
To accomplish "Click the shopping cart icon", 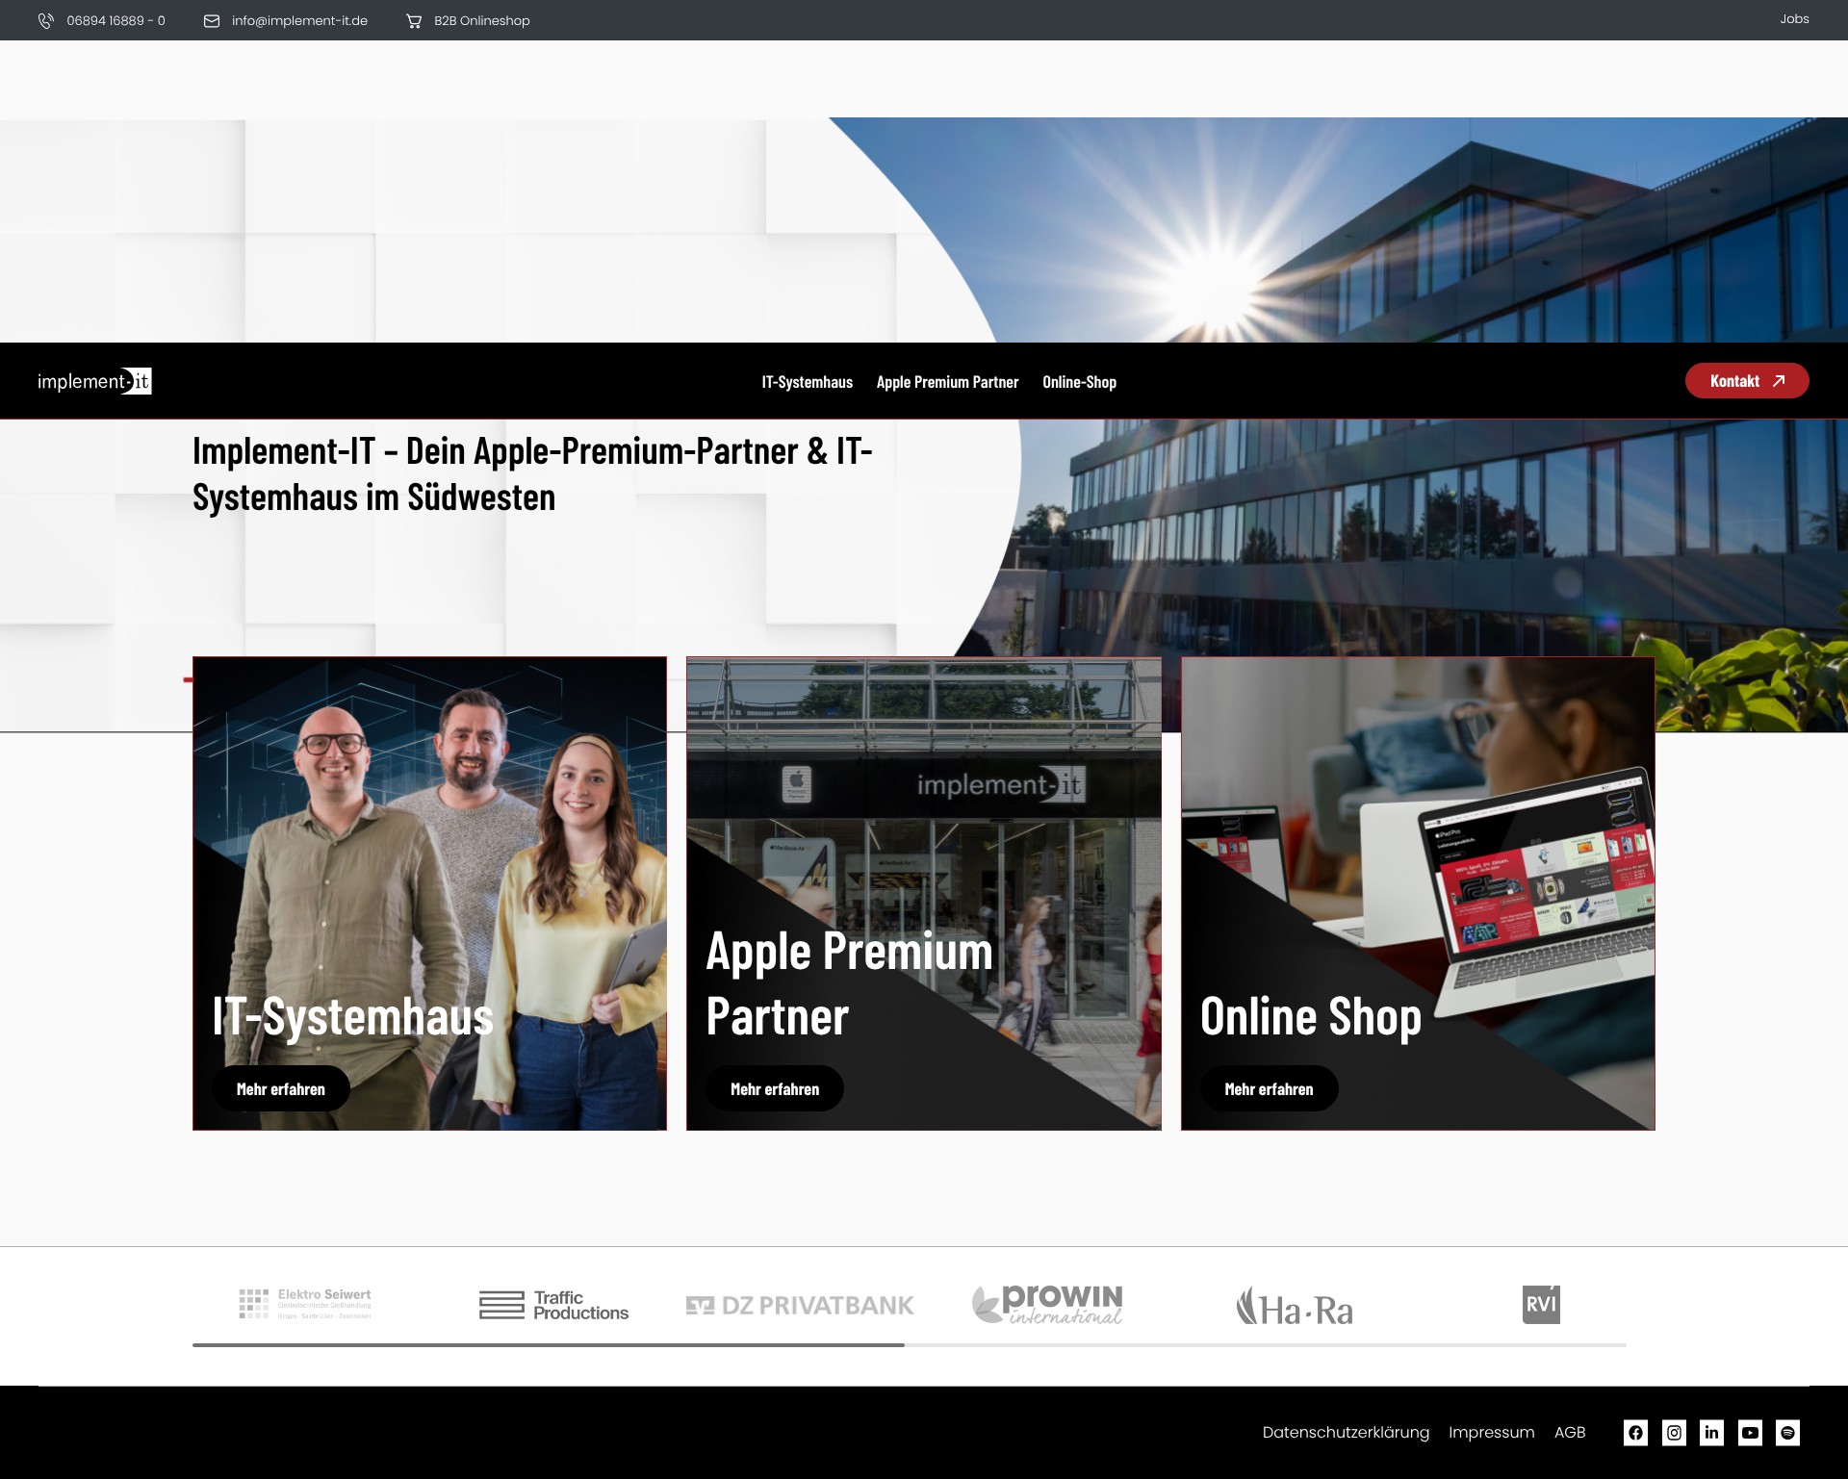I will 414,20.
